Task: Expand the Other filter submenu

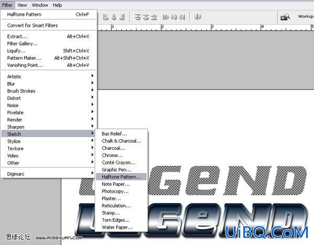Action: pyautogui.click(x=48, y=163)
